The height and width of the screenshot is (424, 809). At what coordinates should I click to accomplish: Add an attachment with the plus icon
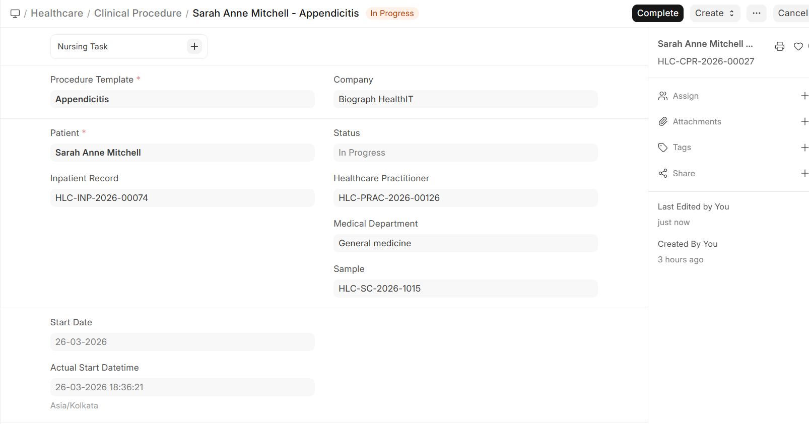(804, 121)
